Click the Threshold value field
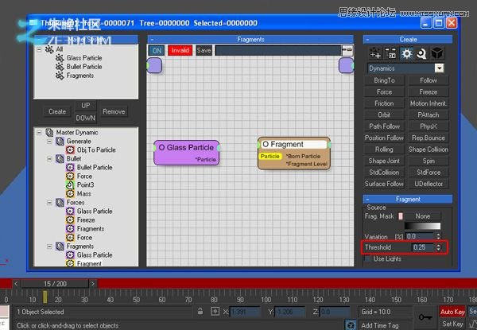 (x=423, y=247)
